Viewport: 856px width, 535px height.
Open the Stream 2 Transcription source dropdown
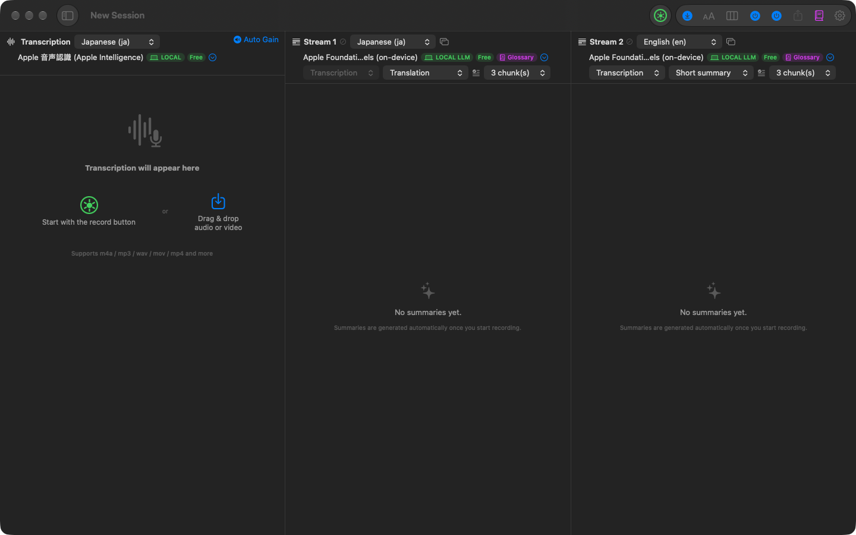click(627, 73)
